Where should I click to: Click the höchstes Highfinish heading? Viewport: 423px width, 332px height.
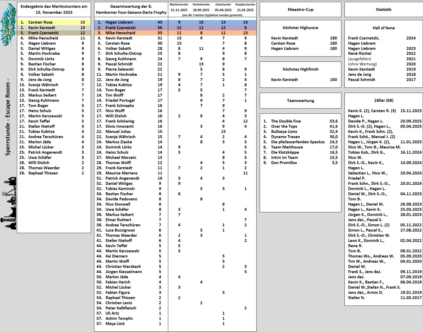click(x=300, y=69)
